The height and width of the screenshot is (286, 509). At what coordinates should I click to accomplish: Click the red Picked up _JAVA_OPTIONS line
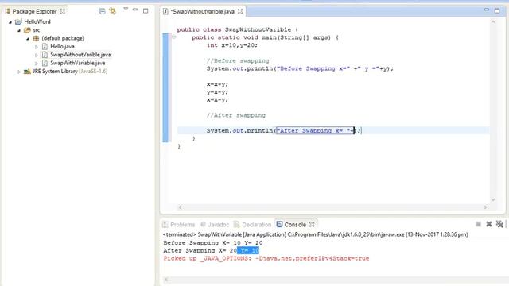(266, 258)
